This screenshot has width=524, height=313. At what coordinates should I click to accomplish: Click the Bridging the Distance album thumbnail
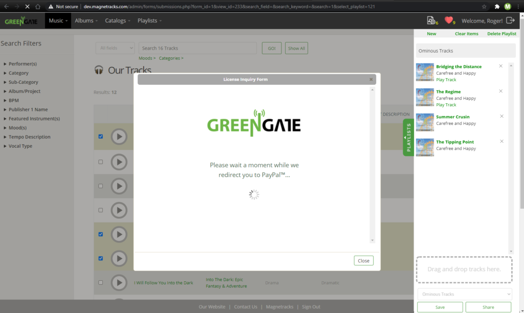pyautogui.click(x=425, y=72)
